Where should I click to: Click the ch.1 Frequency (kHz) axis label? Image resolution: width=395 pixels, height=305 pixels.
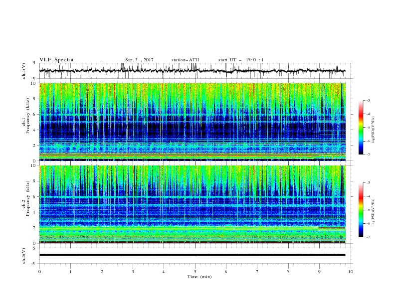pos(26,116)
